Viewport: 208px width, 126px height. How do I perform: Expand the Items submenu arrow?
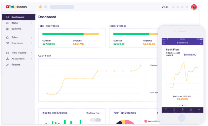(x=32, y=23)
